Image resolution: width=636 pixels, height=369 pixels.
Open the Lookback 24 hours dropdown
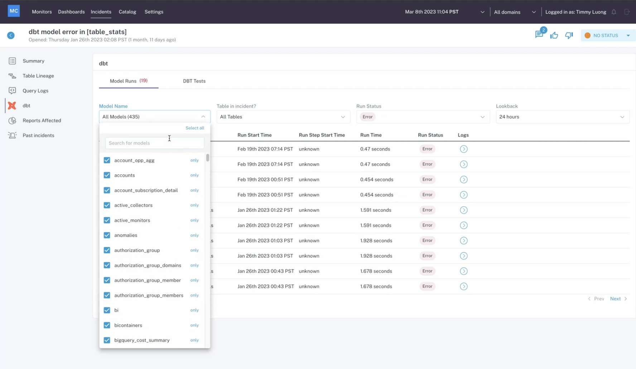coord(563,117)
